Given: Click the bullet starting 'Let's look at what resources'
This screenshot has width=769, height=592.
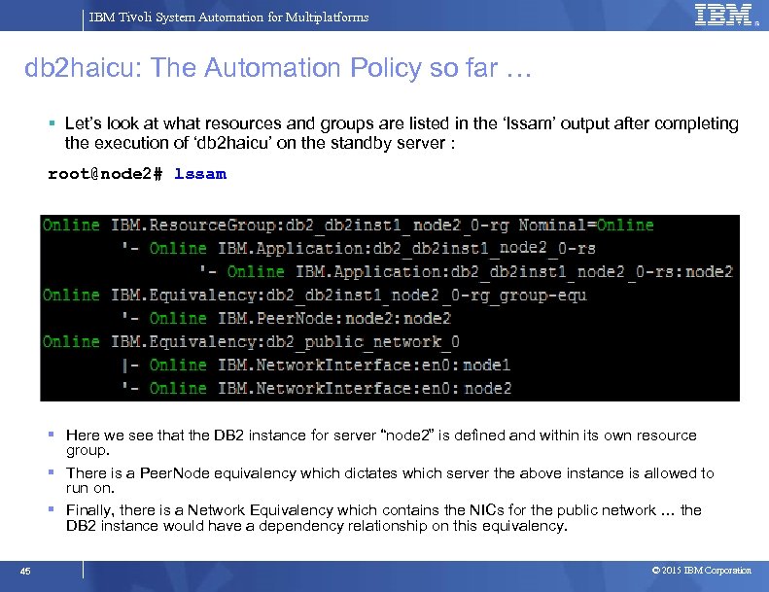Looking at the screenshot, I should tap(402, 133).
